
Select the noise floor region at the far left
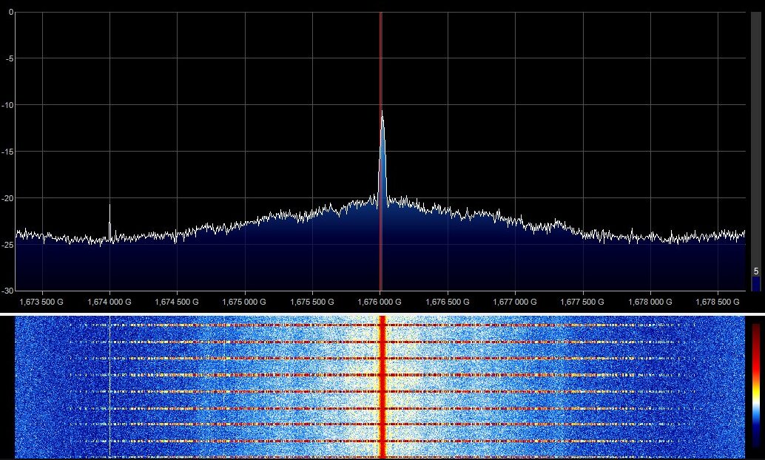pyautogui.click(x=44, y=237)
